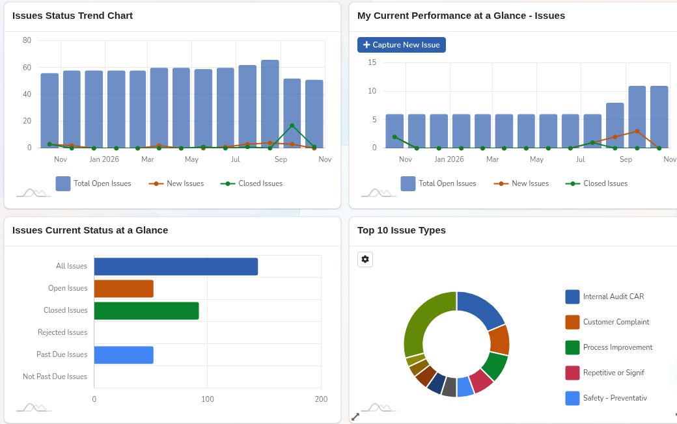
Task: Toggle Total Open Issues legend in Issues Status Trend Chart
Action: click(93, 183)
